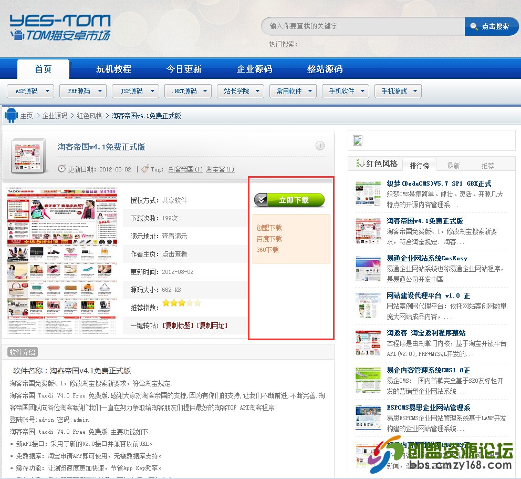521x479 pixels.
Task: Click the 淘宝客(1) tag link
Action: pyautogui.click(x=220, y=169)
